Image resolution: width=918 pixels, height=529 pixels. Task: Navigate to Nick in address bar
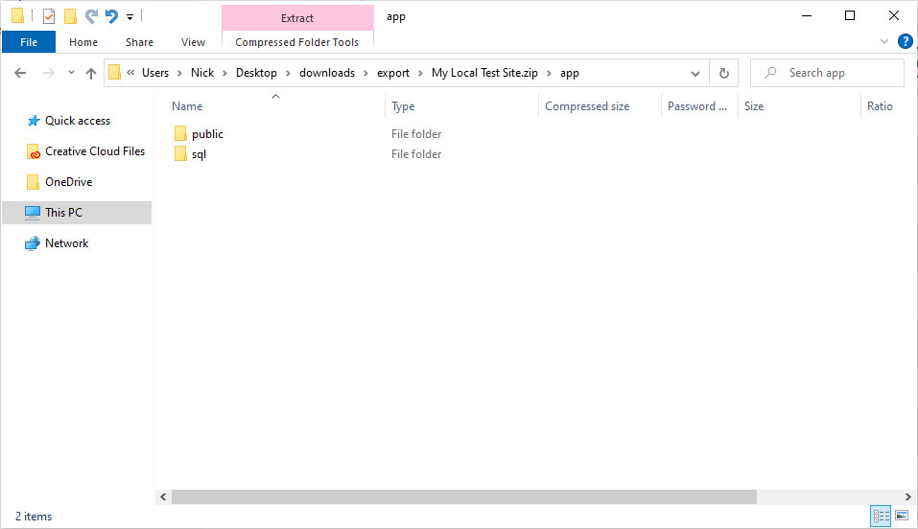[x=202, y=73]
